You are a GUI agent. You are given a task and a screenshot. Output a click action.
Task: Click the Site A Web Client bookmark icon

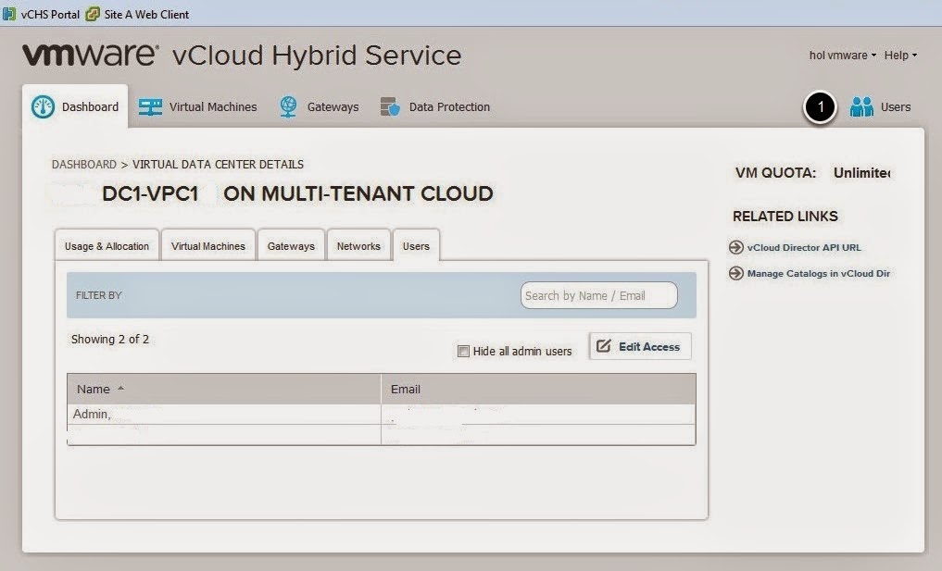point(93,14)
